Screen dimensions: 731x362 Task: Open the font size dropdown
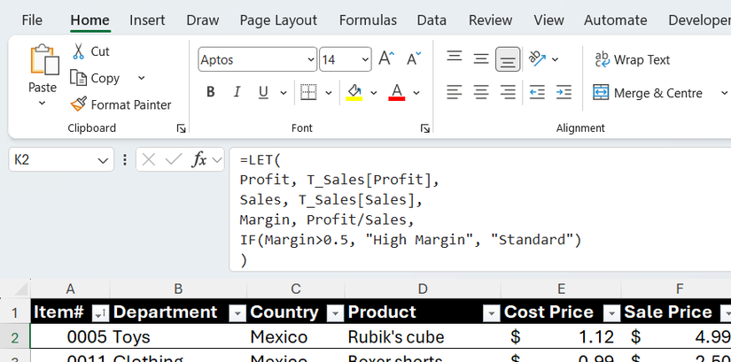pyautogui.click(x=365, y=59)
